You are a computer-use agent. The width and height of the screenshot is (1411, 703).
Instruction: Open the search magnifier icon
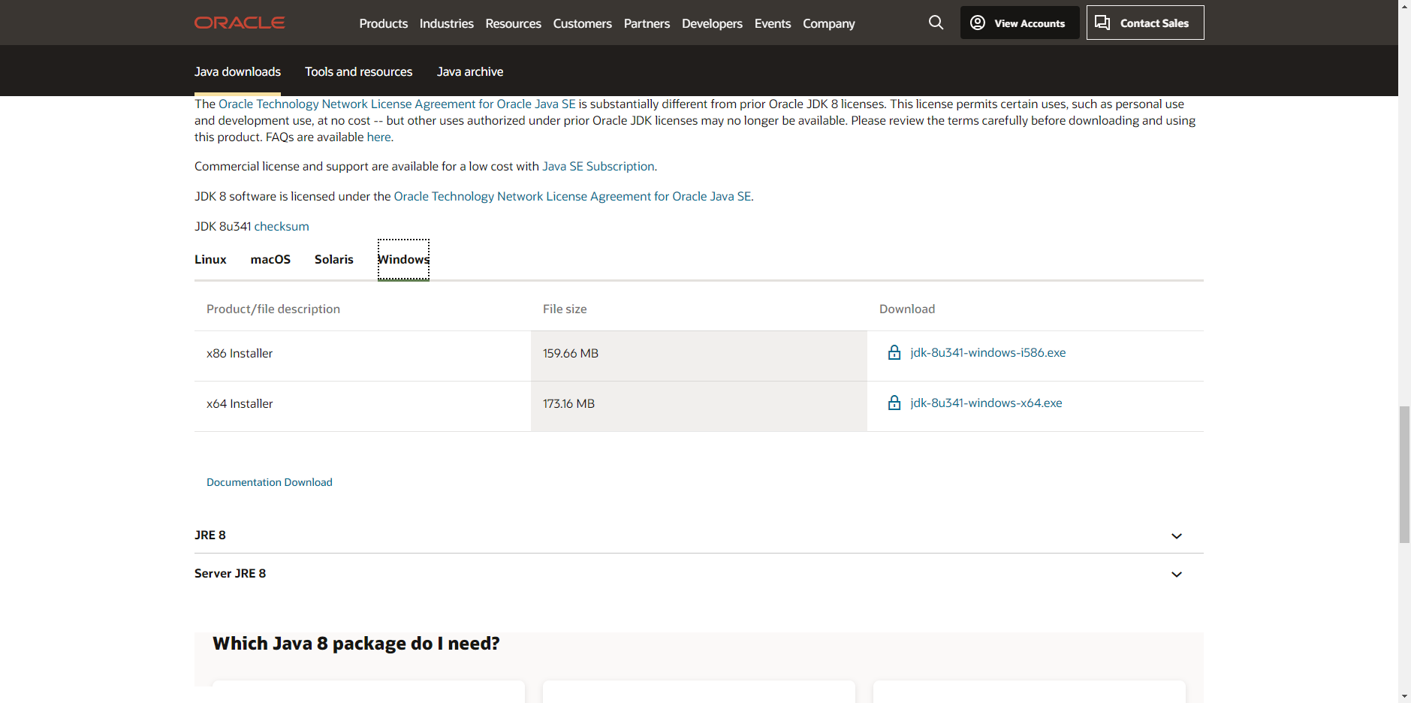click(936, 23)
